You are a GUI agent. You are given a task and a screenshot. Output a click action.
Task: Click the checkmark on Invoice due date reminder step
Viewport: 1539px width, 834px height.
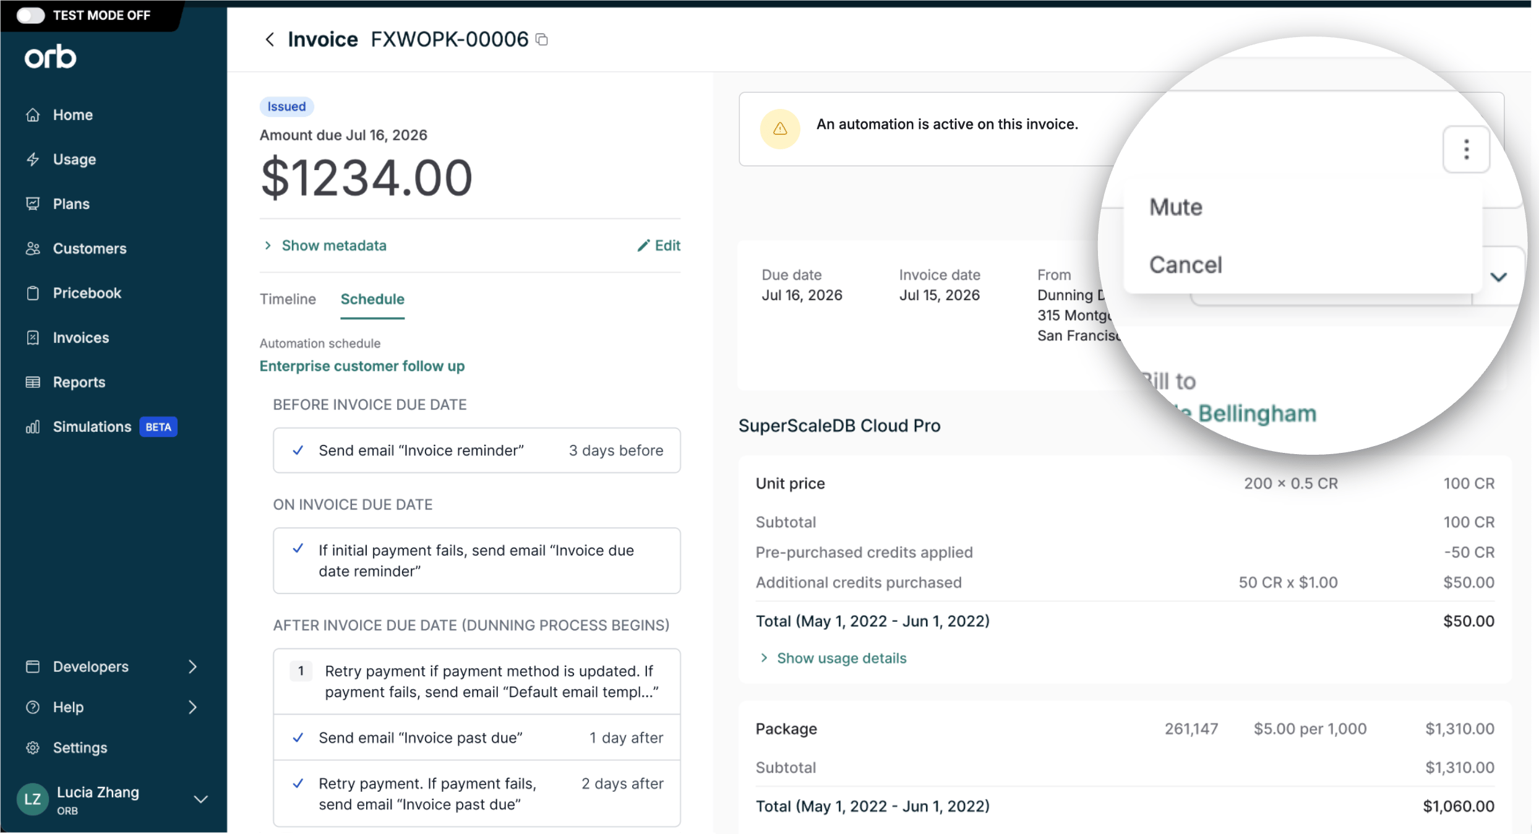(298, 549)
